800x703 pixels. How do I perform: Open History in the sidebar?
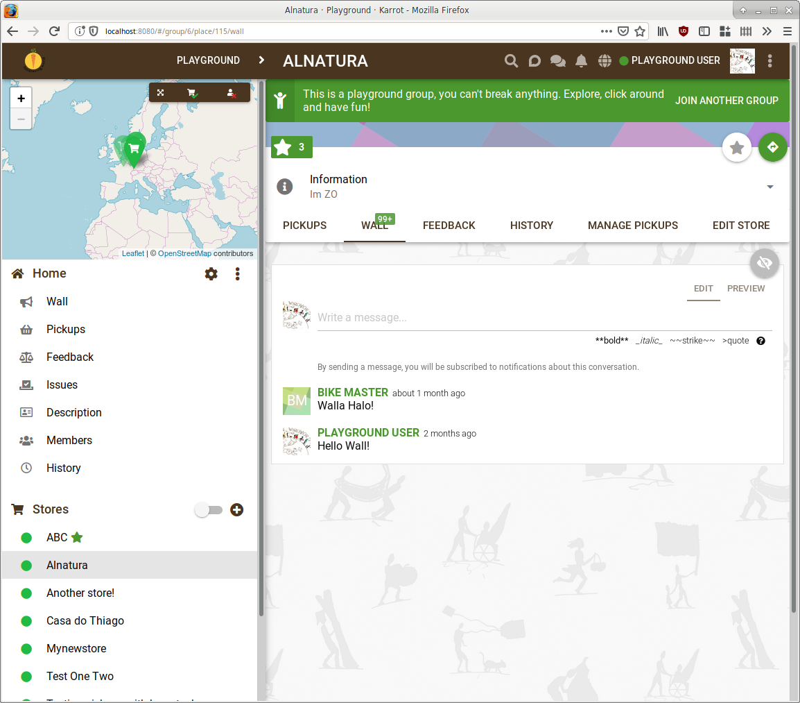pos(130,468)
